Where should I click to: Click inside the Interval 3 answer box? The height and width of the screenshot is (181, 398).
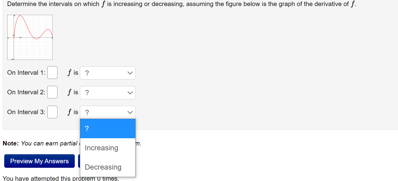(x=52, y=112)
